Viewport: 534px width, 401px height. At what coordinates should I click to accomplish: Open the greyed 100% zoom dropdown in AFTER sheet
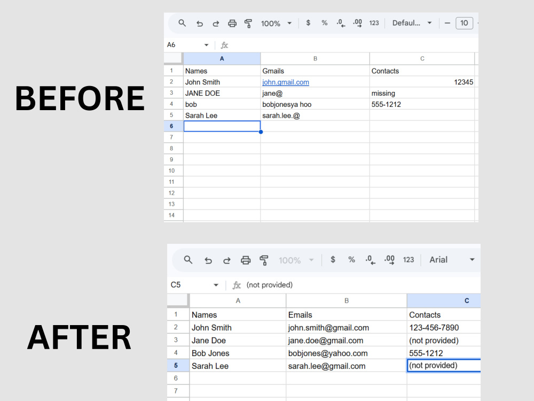point(296,260)
